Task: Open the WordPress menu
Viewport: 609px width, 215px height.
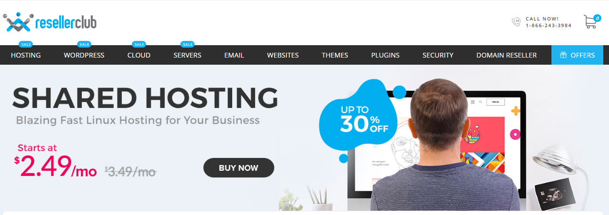Action: tap(84, 55)
